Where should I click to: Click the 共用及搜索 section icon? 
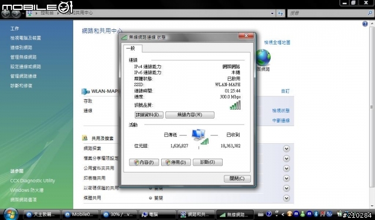84,138
